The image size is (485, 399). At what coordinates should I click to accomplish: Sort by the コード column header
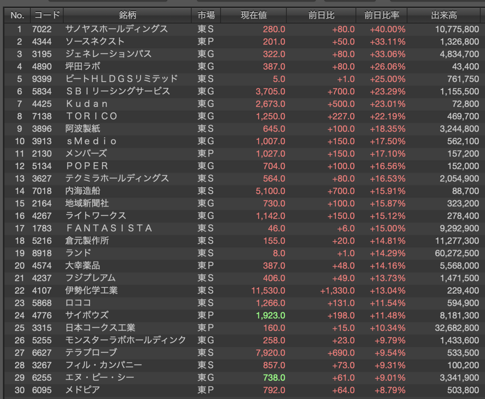(47, 15)
